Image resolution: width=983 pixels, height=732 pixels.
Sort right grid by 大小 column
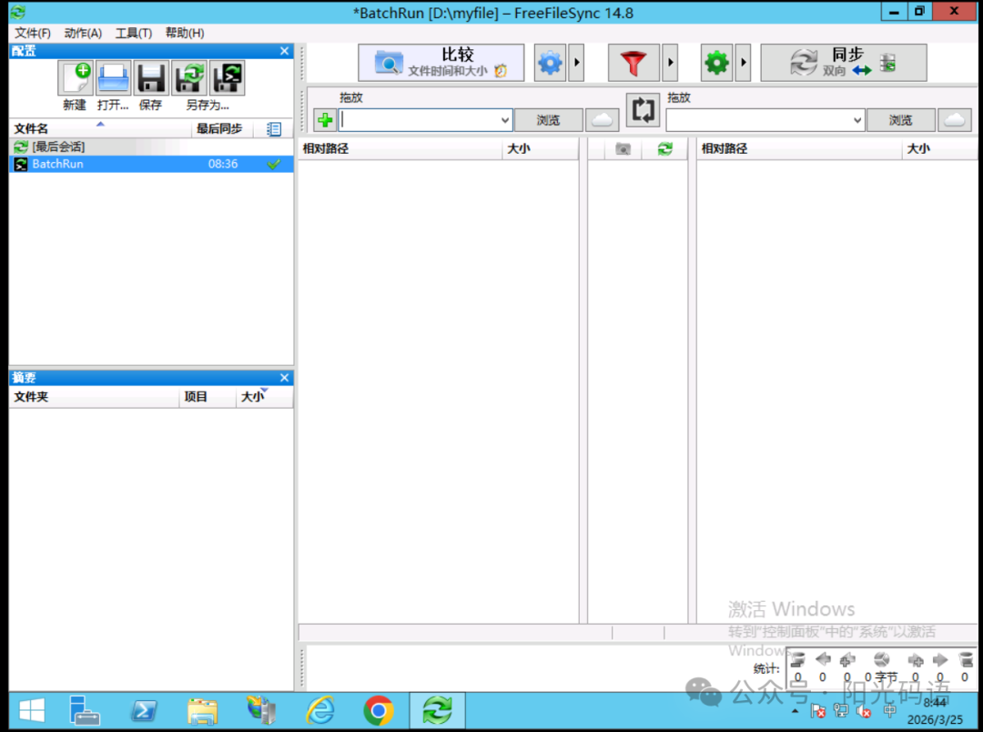click(x=939, y=148)
